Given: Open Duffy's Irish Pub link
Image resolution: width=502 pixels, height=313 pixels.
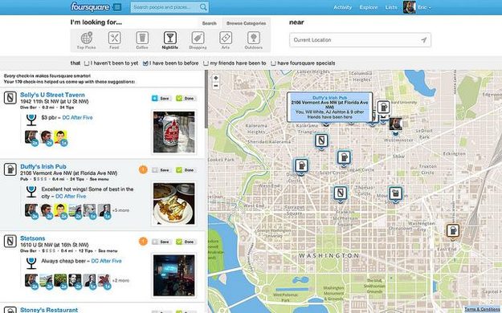Looking at the screenshot, I should click(43, 166).
